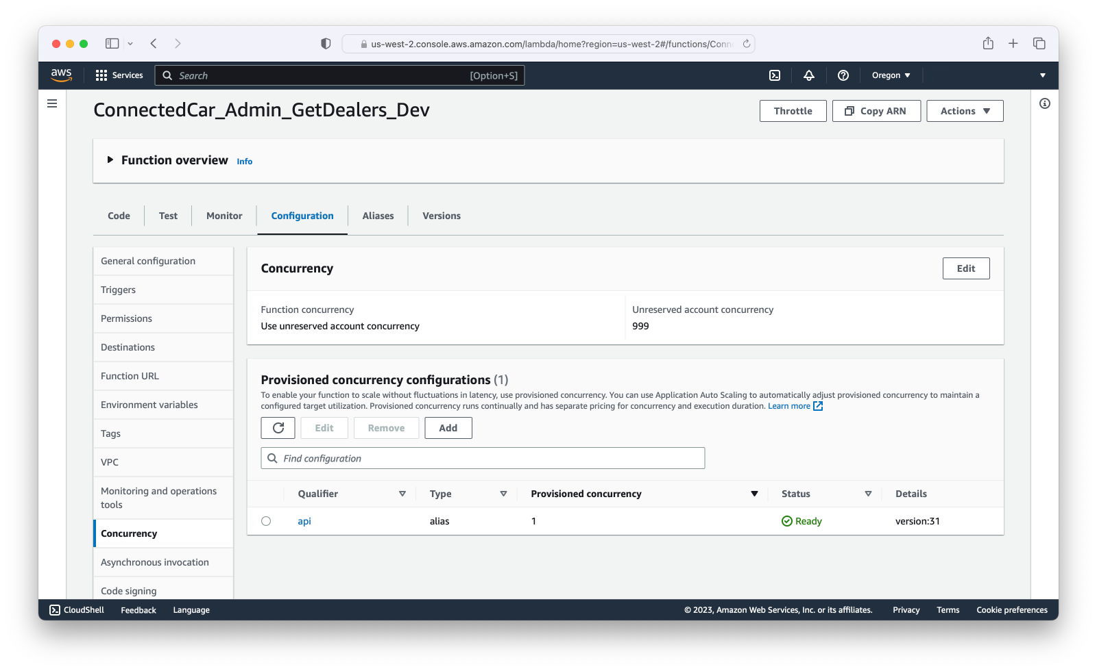1097x671 pixels.
Task: Open the Services grid menu
Action: click(x=119, y=75)
